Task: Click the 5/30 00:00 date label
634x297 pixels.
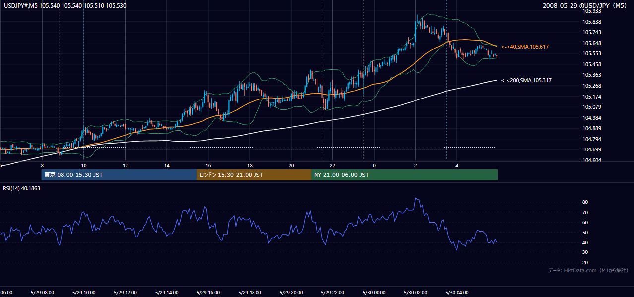Action: (374, 293)
